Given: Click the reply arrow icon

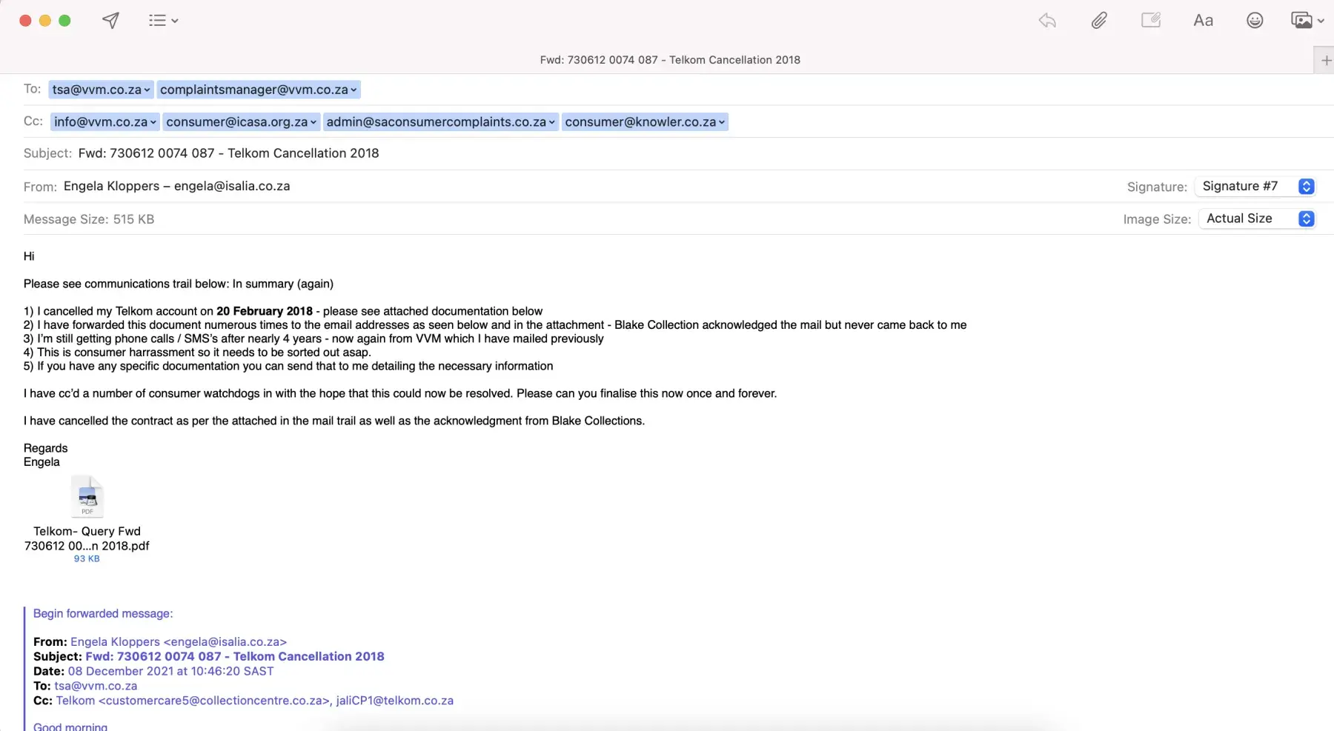Looking at the screenshot, I should (x=1047, y=21).
